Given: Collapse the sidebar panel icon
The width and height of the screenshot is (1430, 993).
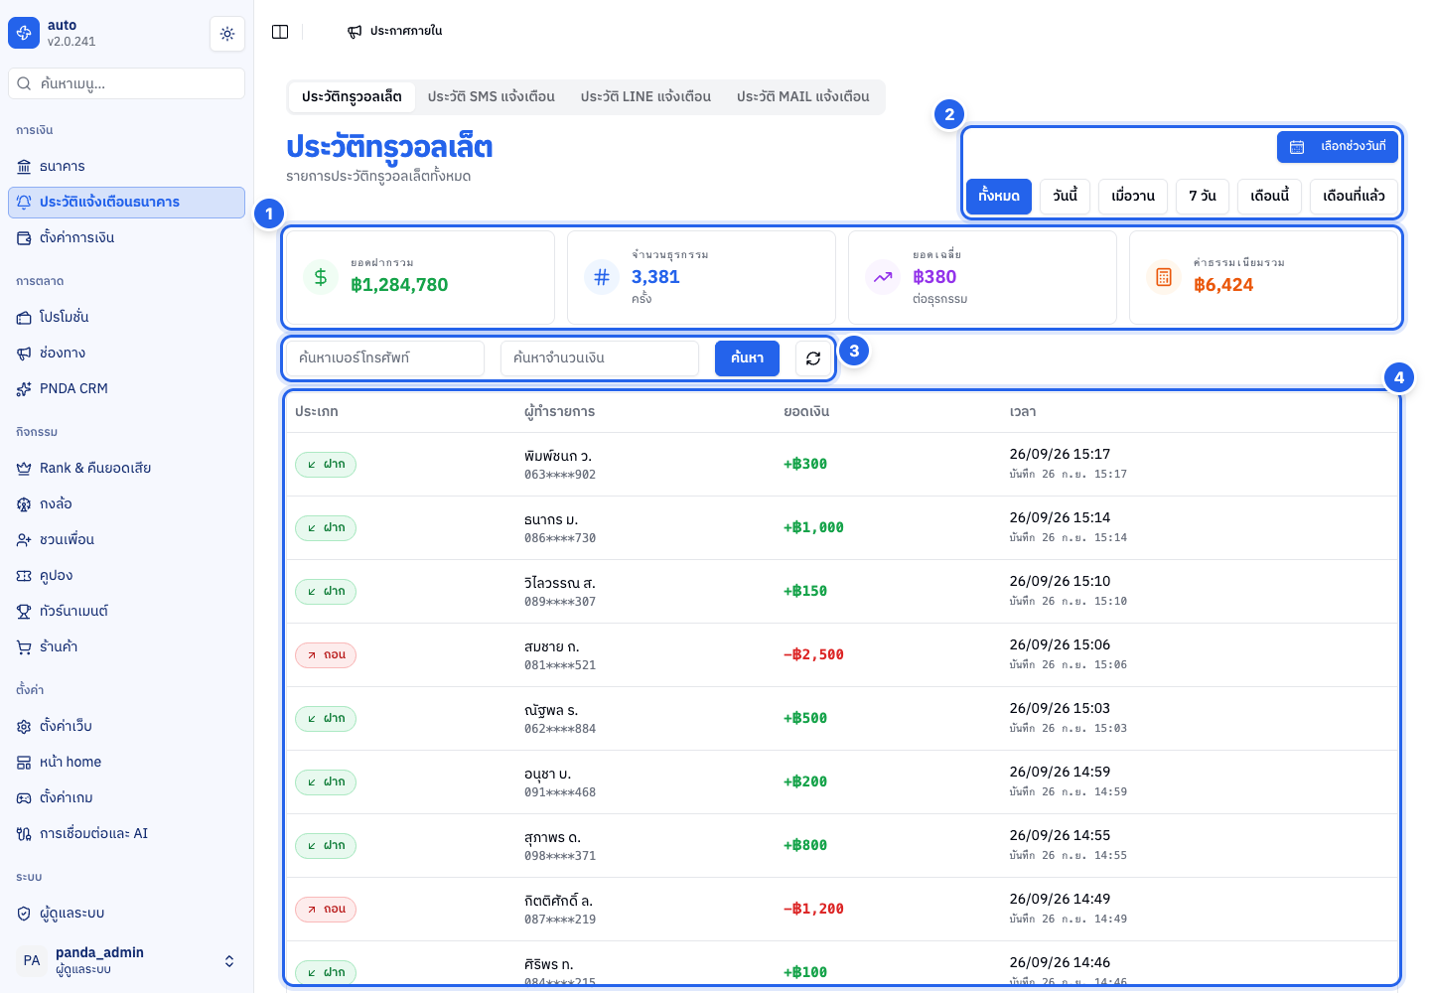Looking at the screenshot, I should point(280,32).
